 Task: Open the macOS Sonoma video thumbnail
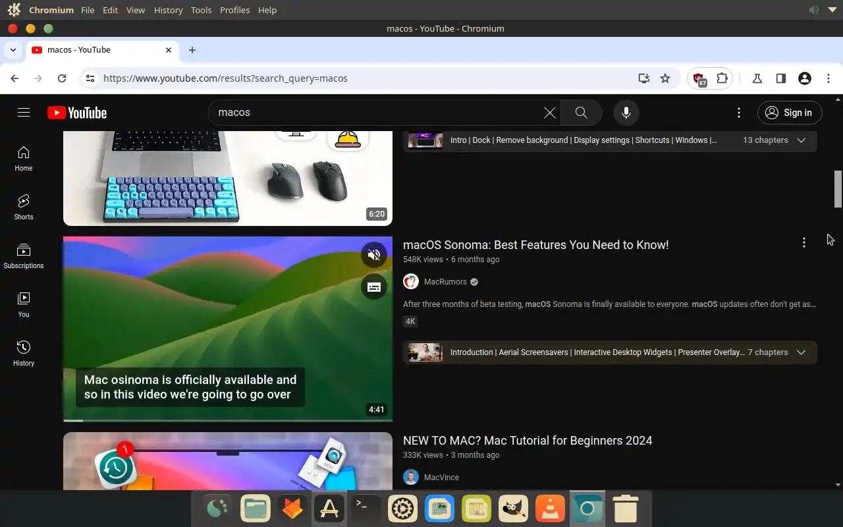(228, 329)
